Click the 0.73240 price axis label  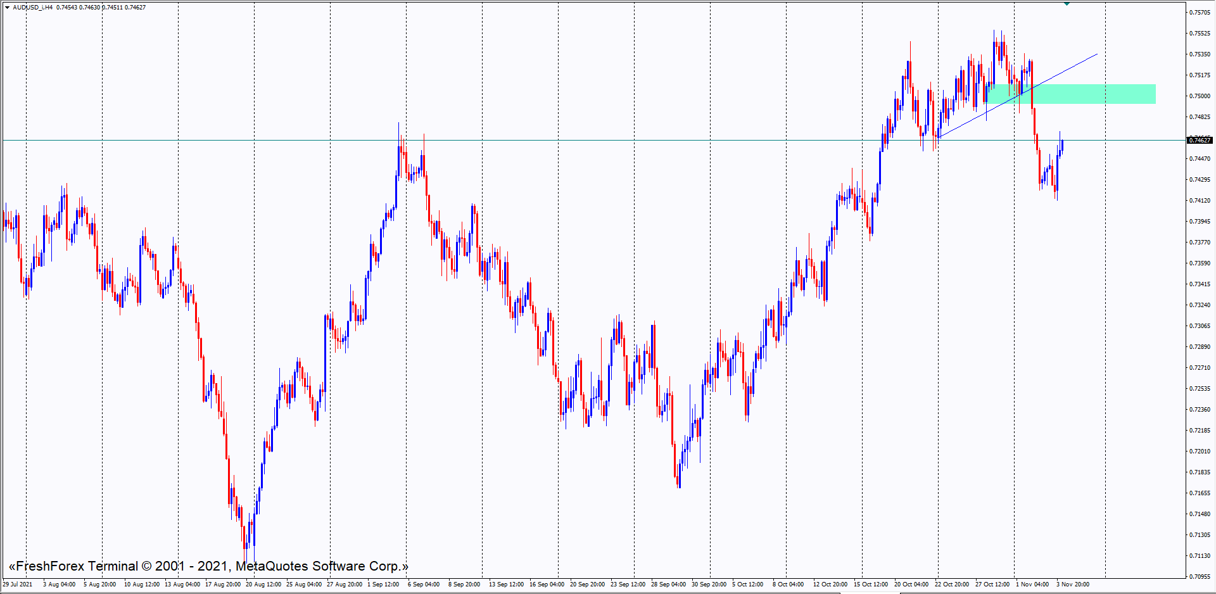(1200, 305)
